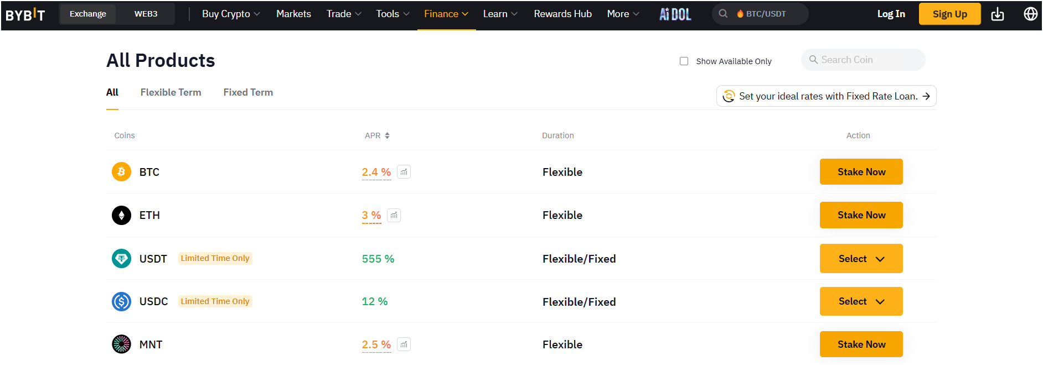This screenshot has width=1043, height=366.
Task: Select the Fixed Term tab
Action: click(x=248, y=92)
